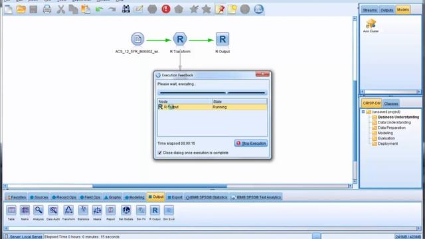Click the Server: Local Server status entry
The image size is (425, 239).
pos(24,236)
